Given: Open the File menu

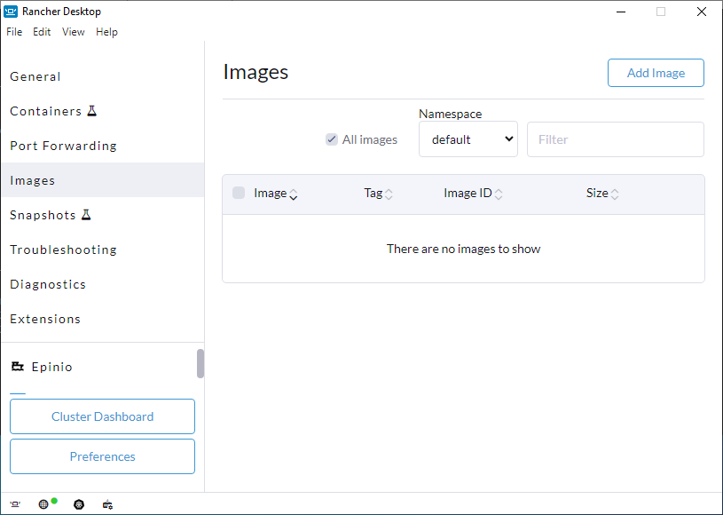Looking at the screenshot, I should click(14, 32).
